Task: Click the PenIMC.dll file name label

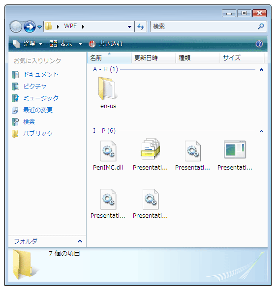Action: pos(108,167)
